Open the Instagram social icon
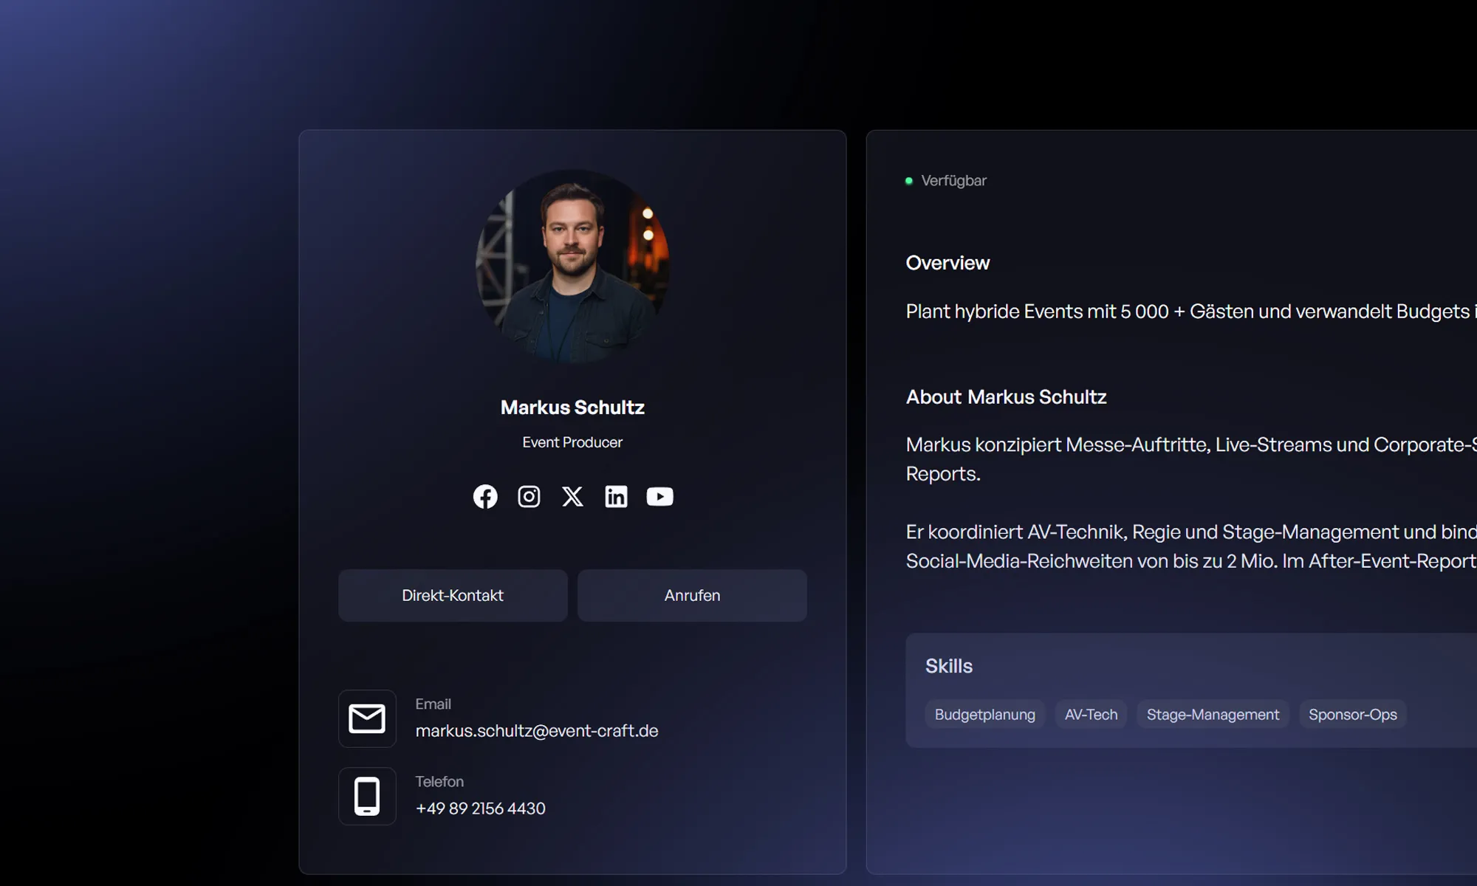This screenshot has height=886, width=1477. coord(529,496)
